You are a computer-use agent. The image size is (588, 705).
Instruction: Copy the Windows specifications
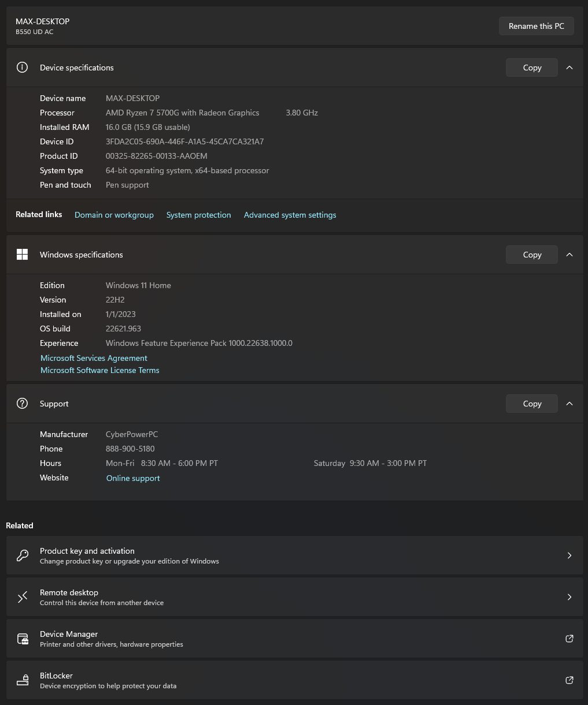click(x=532, y=255)
